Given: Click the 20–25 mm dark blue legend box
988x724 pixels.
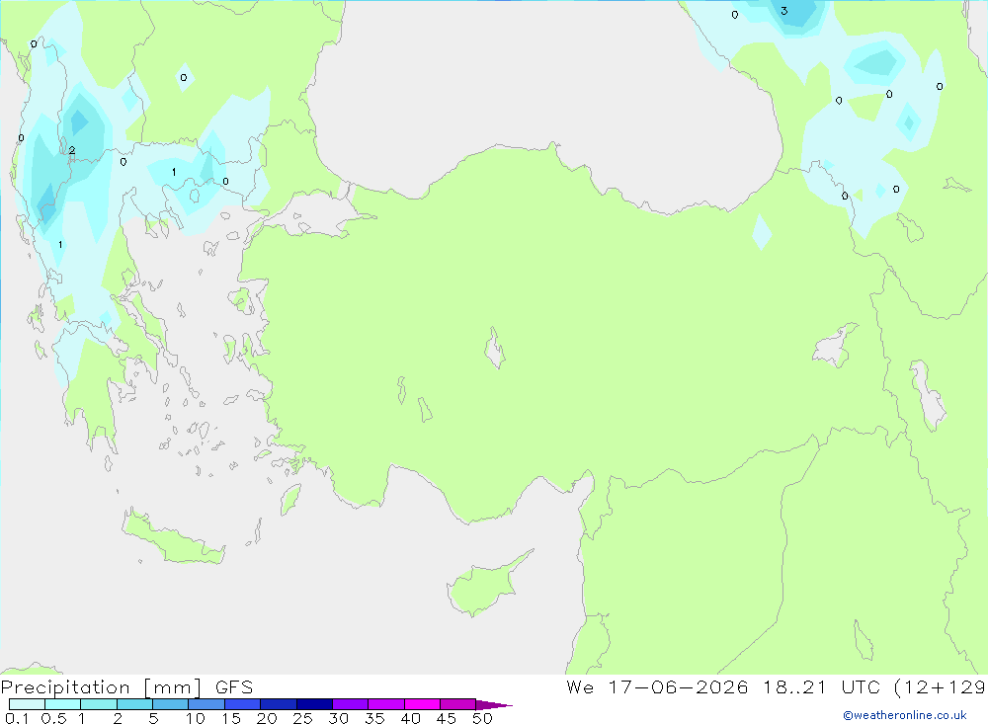Looking at the screenshot, I should click(x=278, y=704).
